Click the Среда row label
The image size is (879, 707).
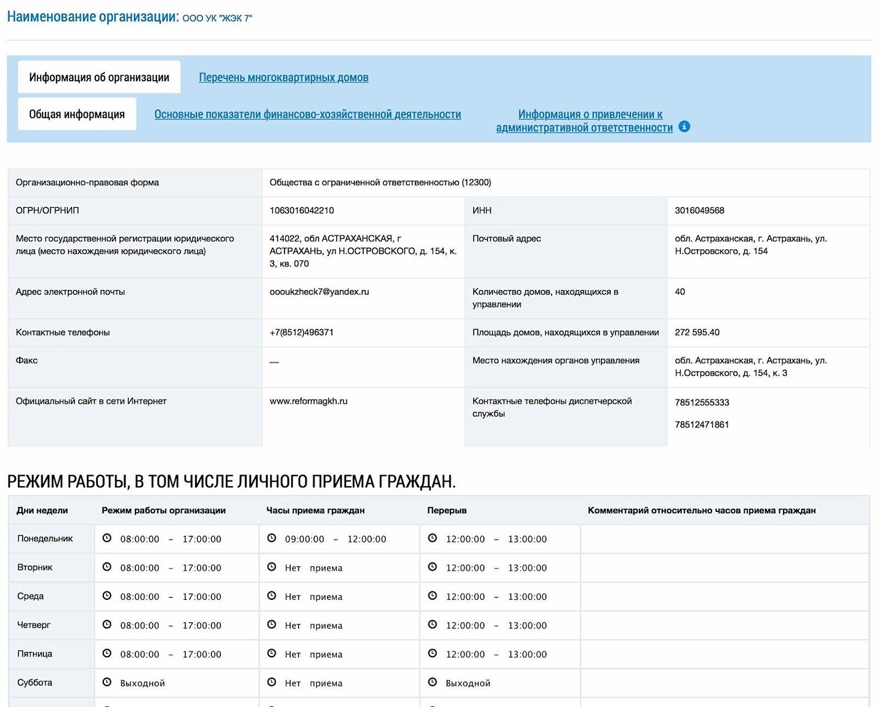click(31, 596)
